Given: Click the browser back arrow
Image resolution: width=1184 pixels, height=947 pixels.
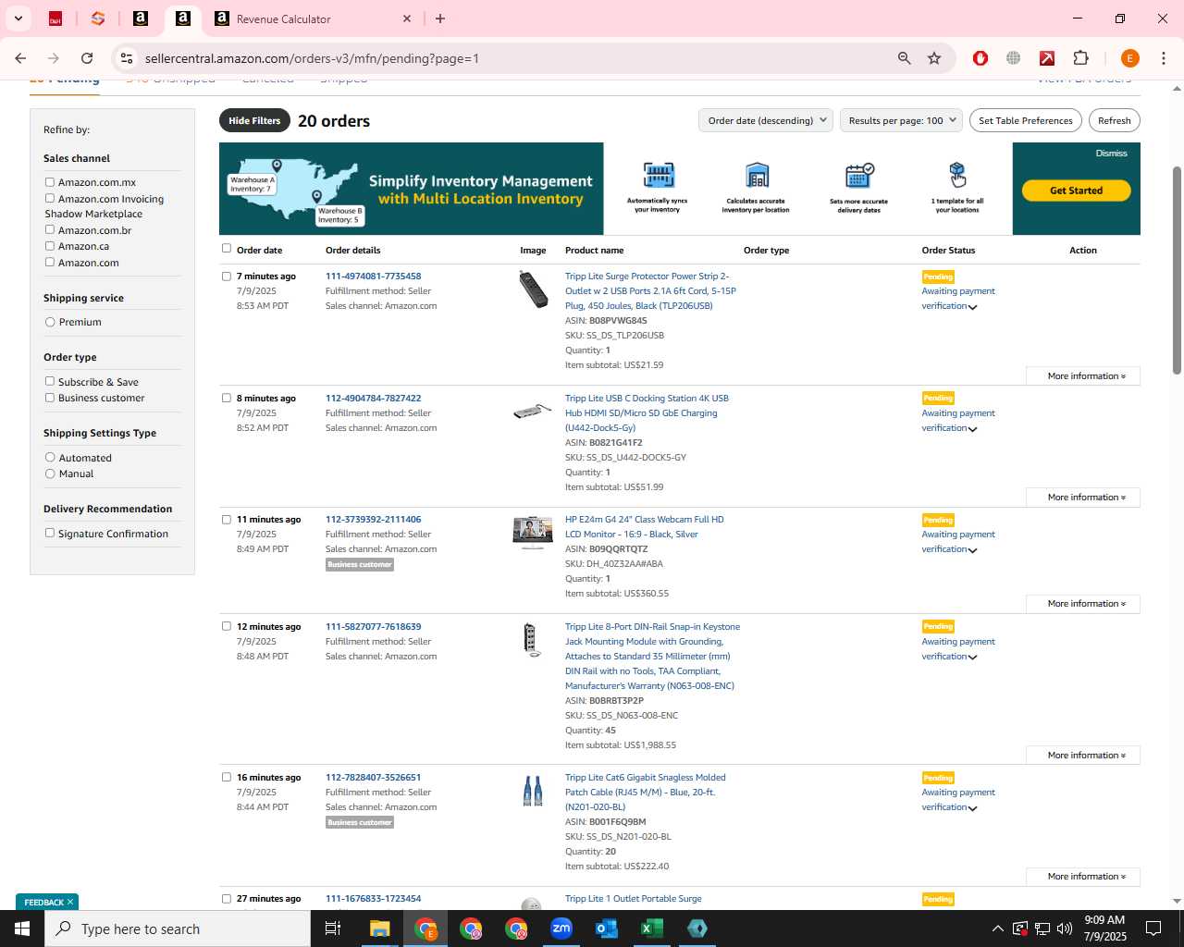Looking at the screenshot, I should pyautogui.click(x=20, y=58).
